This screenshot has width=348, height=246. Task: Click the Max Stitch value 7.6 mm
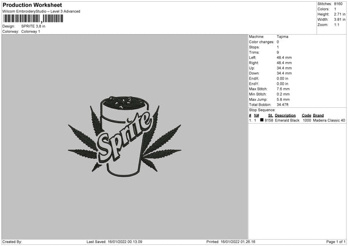pyautogui.click(x=283, y=89)
